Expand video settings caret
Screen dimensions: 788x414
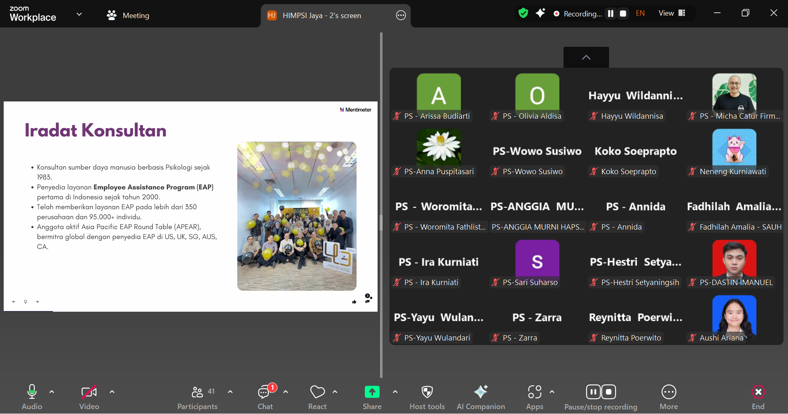click(x=112, y=392)
